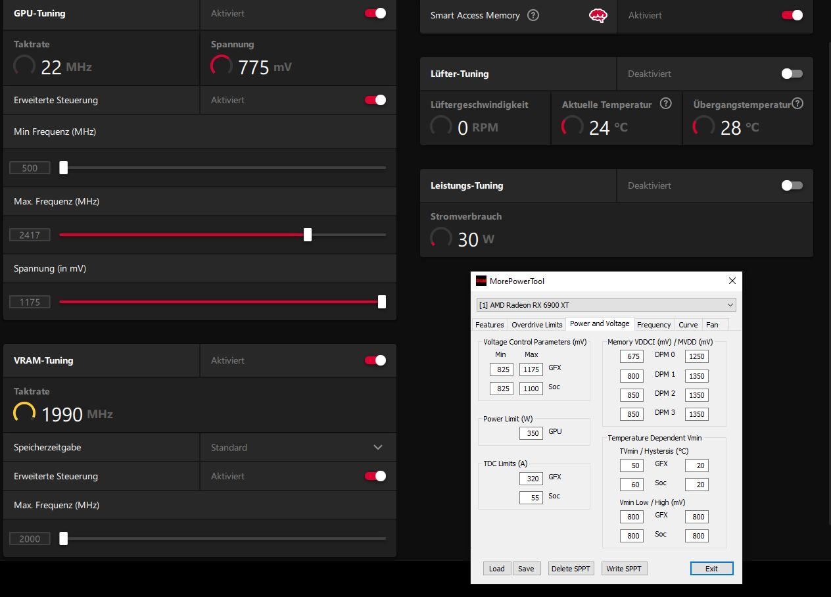The image size is (831, 597).
Task: Click the MorePowerTool title bar icon
Action: pos(481,281)
